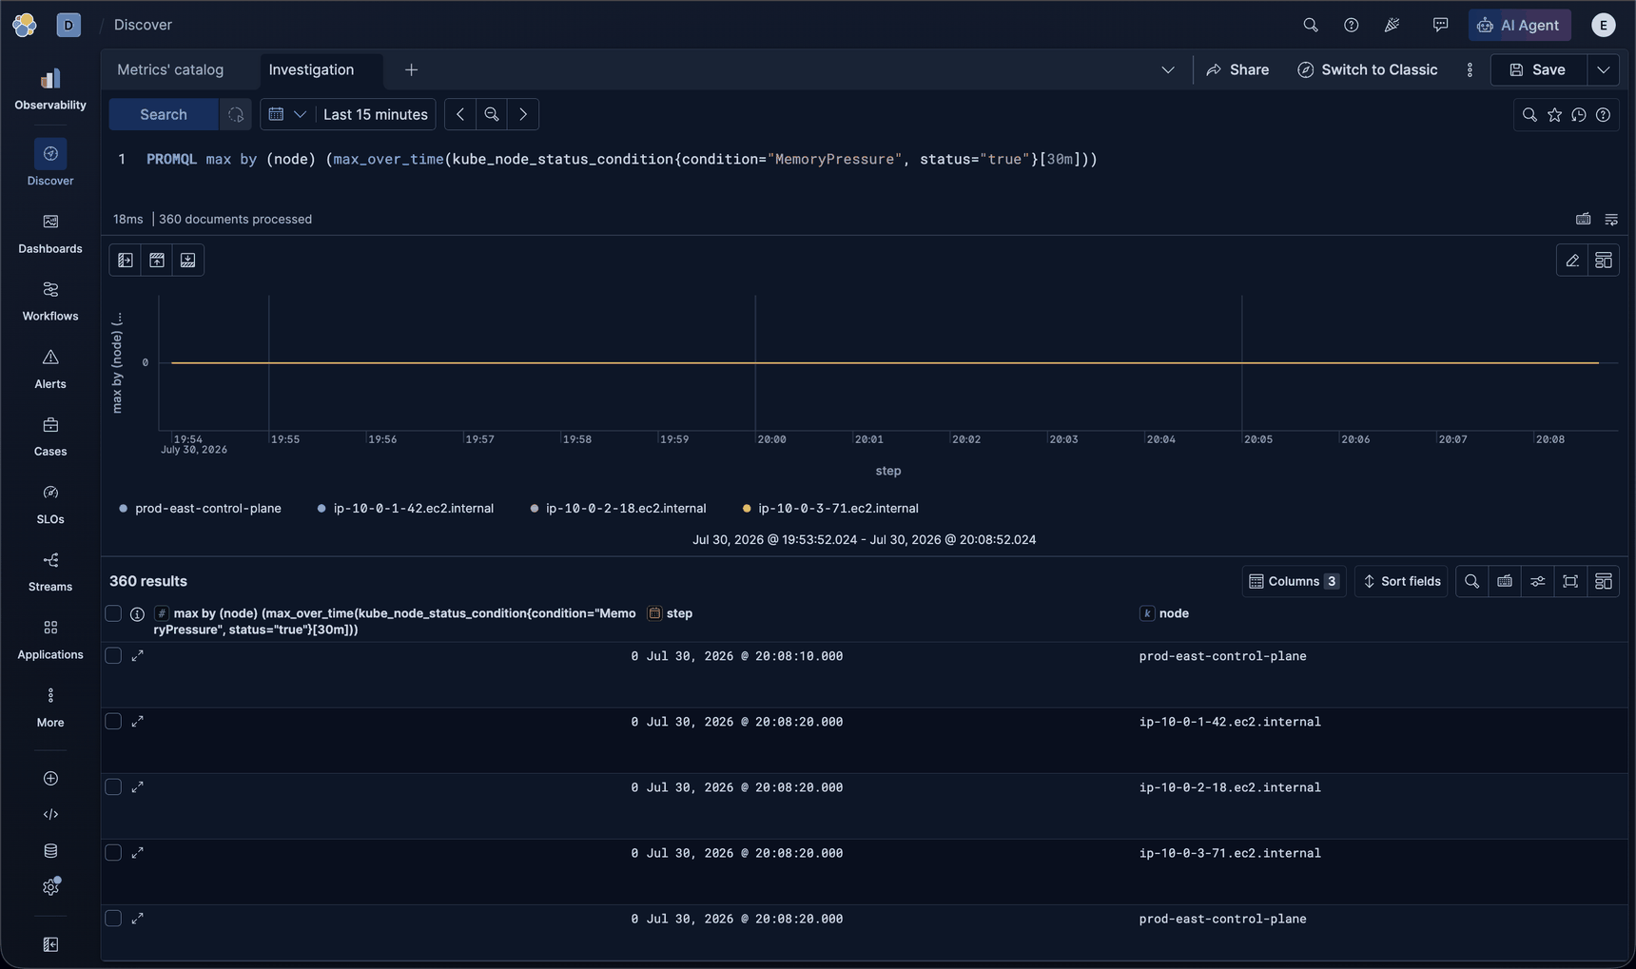
Task: Toggle full screen for results table
Action: (x=1570, y=581)
